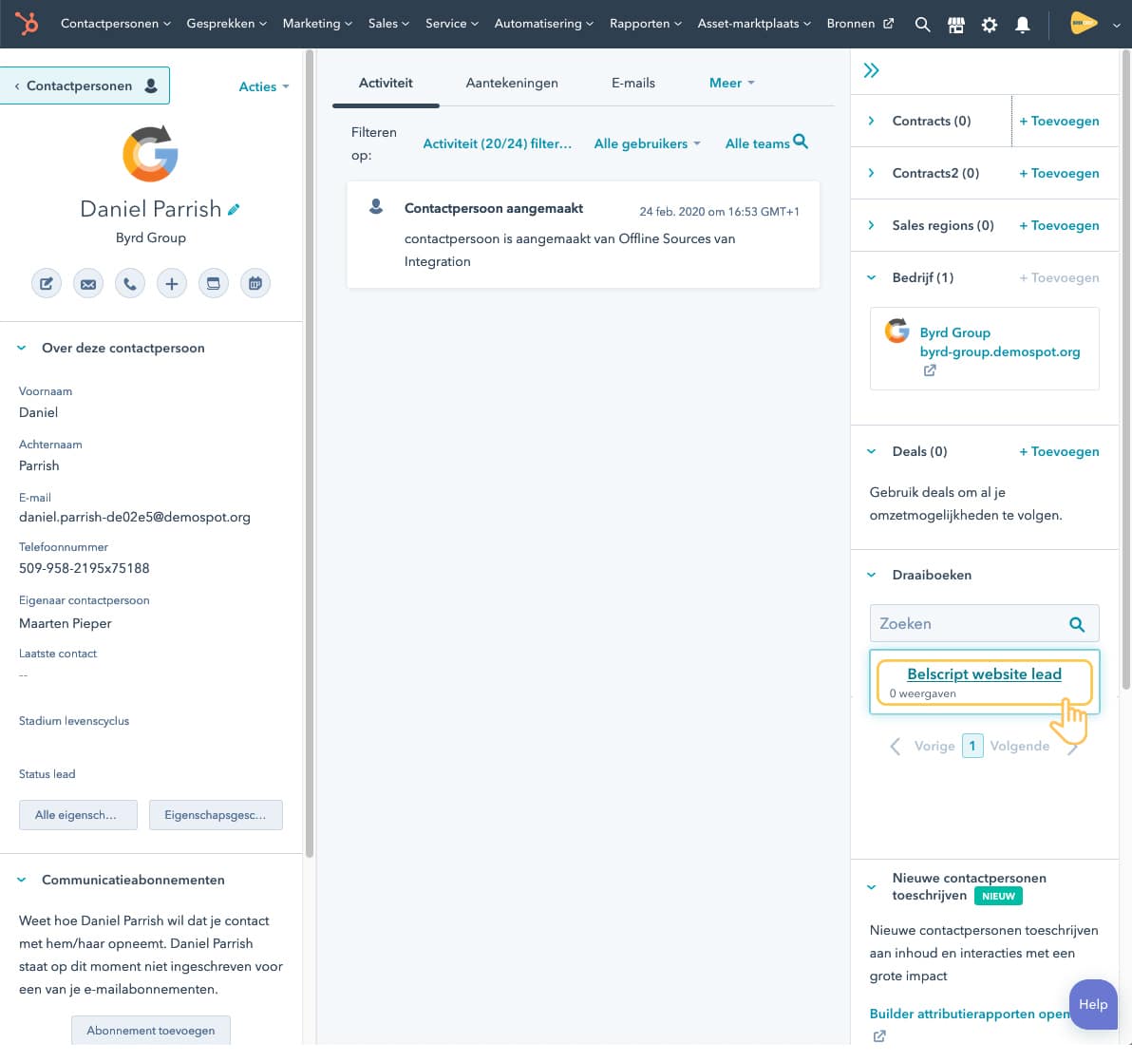Click the HubSpot sprocket logo
This screenshot has height=1062, width=1132.
[x=28, y=24]
